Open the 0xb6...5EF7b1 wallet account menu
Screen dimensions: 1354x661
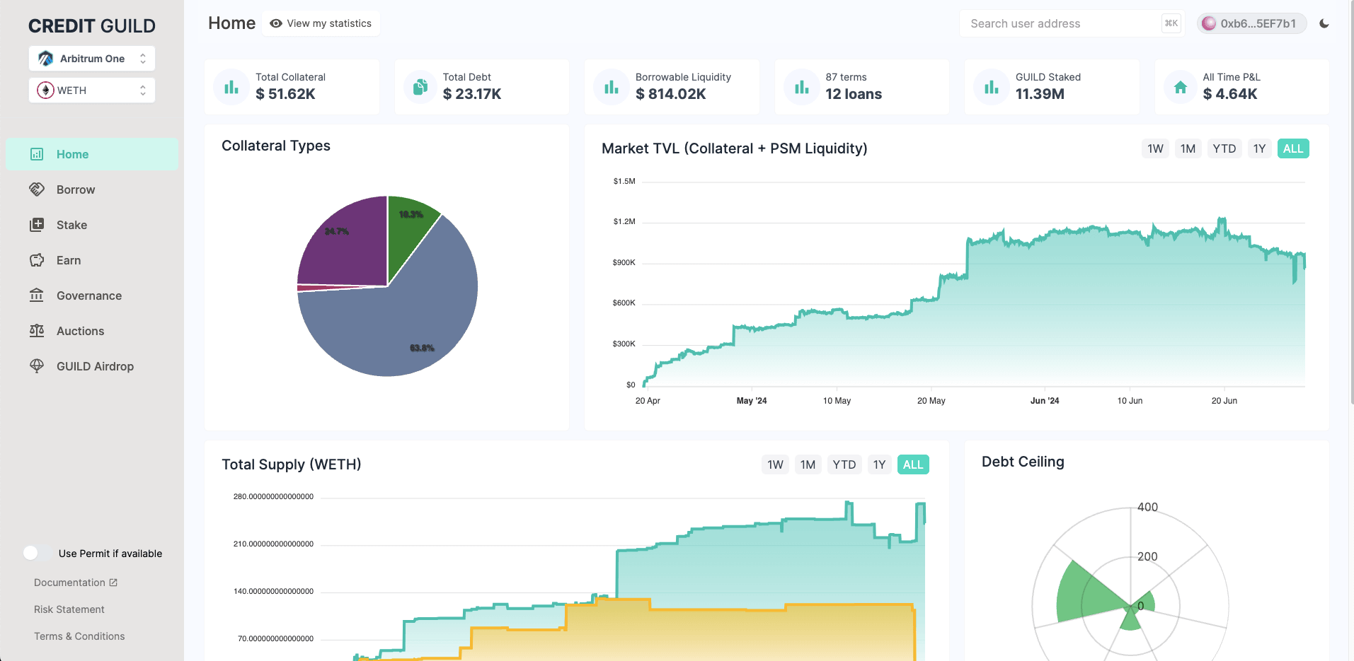coord(1251,23)
